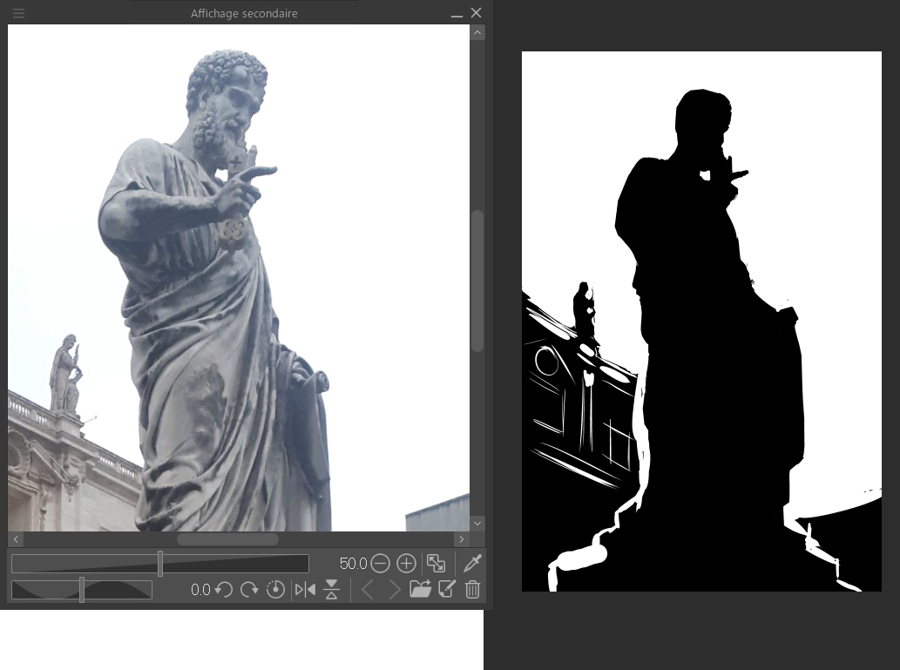
Task: Go to previous reference image
Action: [x=368, y=590]
